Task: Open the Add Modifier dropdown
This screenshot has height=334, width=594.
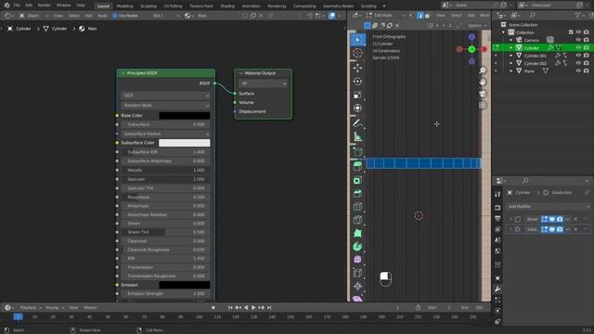Action: pyautogui.click(x=548, y=207)
